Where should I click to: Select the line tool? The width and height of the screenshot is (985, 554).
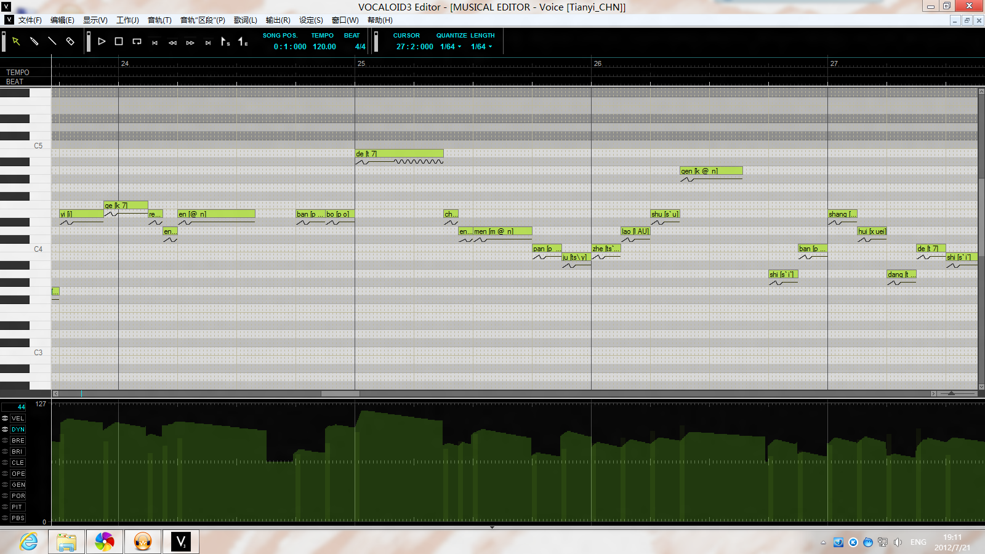coord(52,41)
